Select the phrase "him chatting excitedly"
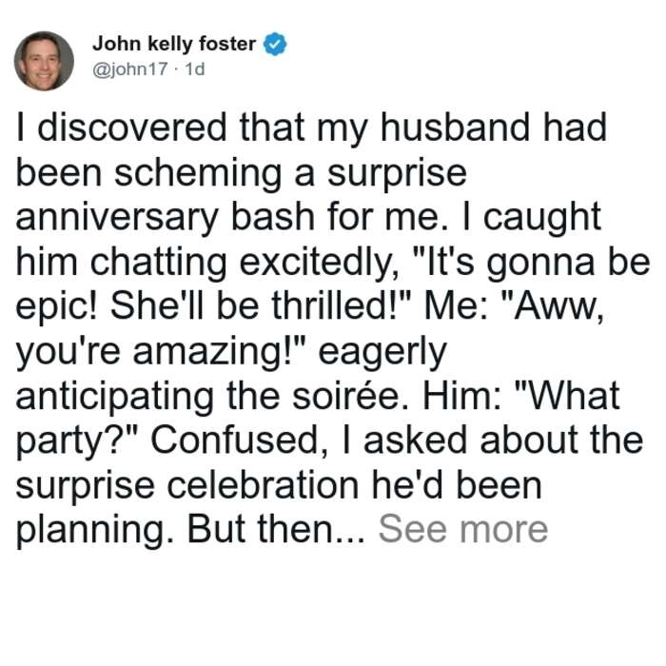The height and width of the screenshot is (666, 666). [207, 264]
